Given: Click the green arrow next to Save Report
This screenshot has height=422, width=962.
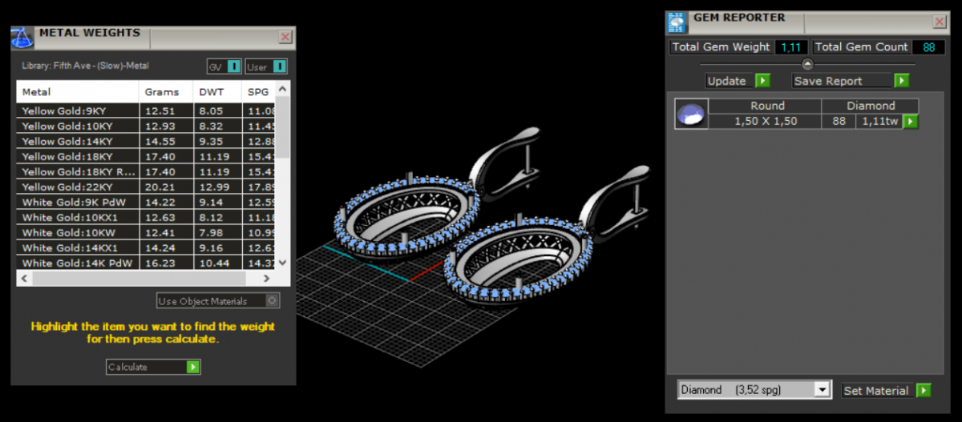Looking at the screenshot, I should pyautogui.click(x=902, y=81).
